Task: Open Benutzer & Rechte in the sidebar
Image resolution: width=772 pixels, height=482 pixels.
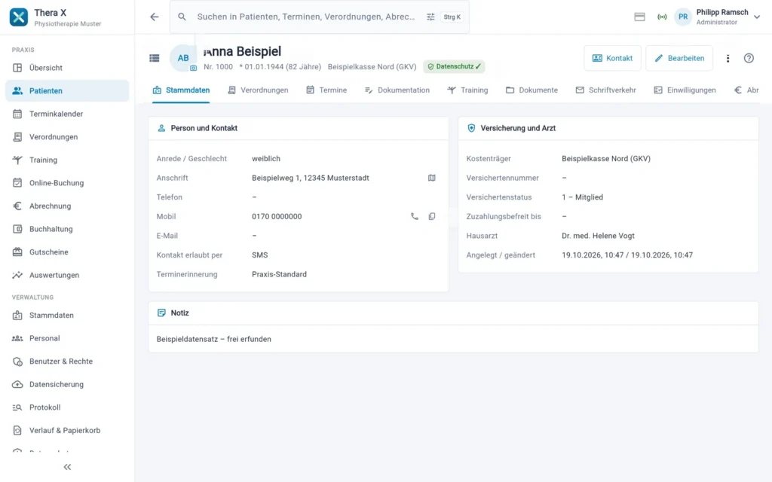Action: click(x=67, y=361)
